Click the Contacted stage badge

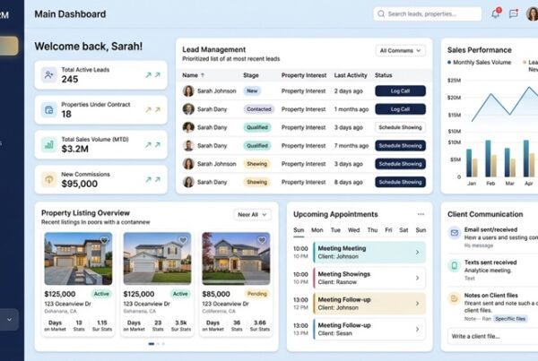[259, 109]
